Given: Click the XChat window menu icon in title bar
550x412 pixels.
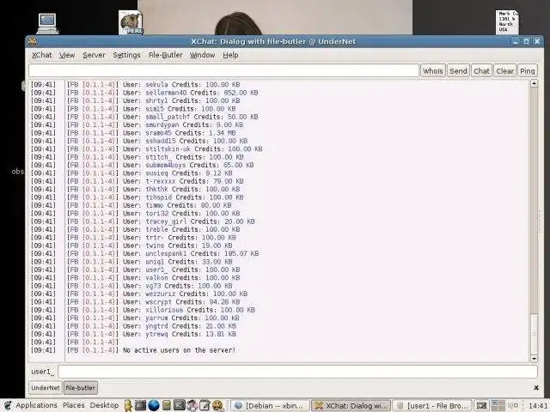Looking at the screenshot, I should (33, 42).
